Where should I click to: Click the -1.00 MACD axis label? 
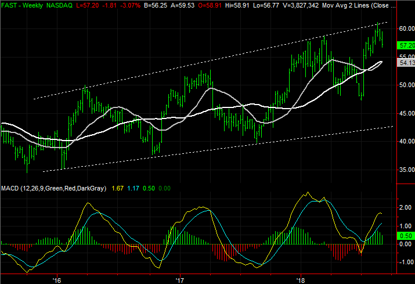[406, 262]
